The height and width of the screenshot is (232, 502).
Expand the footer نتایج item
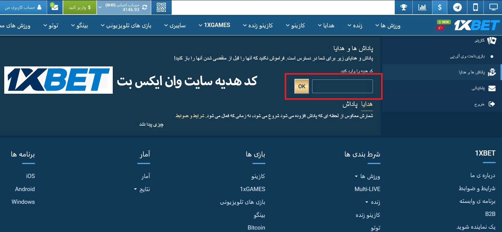click(142, 189)
